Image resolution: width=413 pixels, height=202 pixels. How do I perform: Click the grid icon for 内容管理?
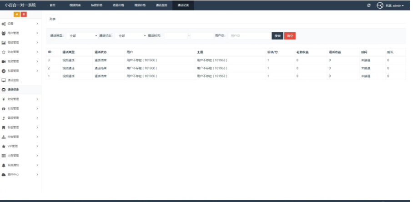(4, 156)
